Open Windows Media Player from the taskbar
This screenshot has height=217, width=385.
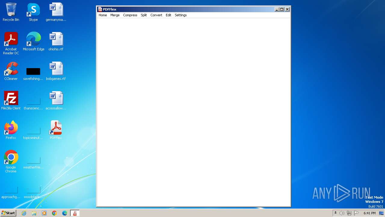44,213
